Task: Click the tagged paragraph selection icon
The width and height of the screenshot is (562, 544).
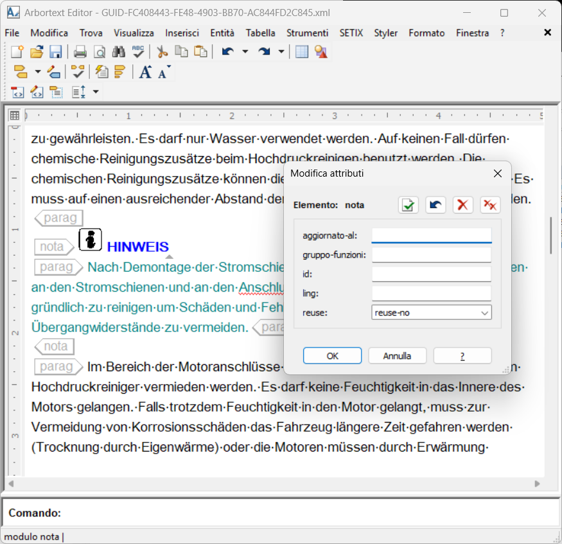Action: pyautogui.click(x=56, y=92)
